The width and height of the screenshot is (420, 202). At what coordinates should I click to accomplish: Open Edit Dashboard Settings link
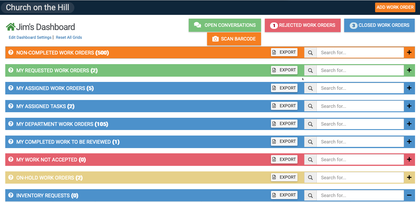click(x=30, y=37)
